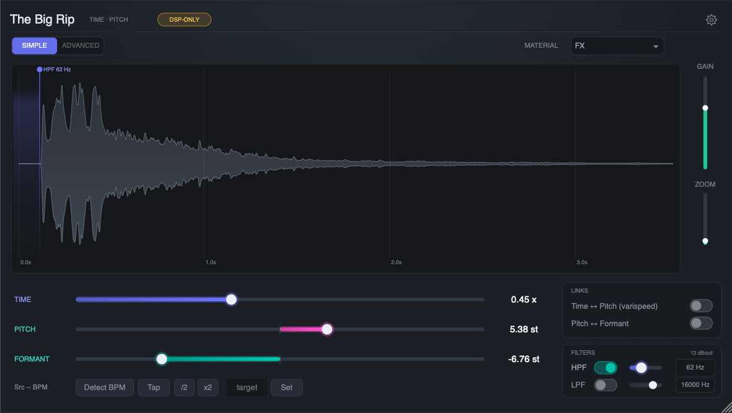
Task: Click the window resize grip corner
Action: click(726, 407)
